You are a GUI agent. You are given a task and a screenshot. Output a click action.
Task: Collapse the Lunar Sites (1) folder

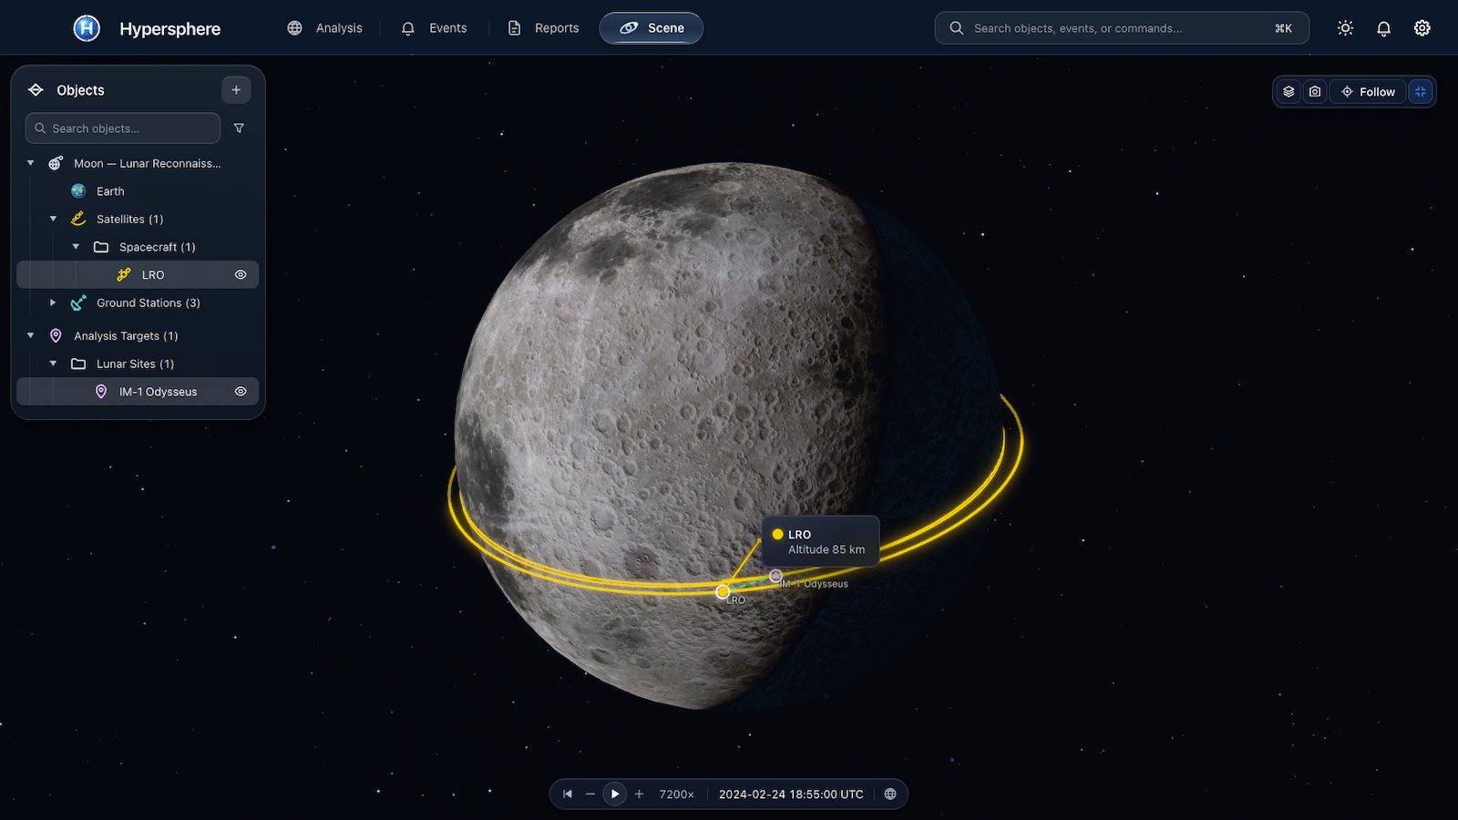coord(53,364)
